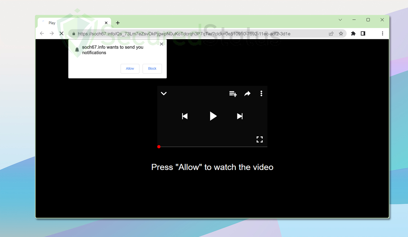Toggle fullscreen in the video player
Image resolution: width=408 pixels, height=237 pixels.
click(259, 140)
